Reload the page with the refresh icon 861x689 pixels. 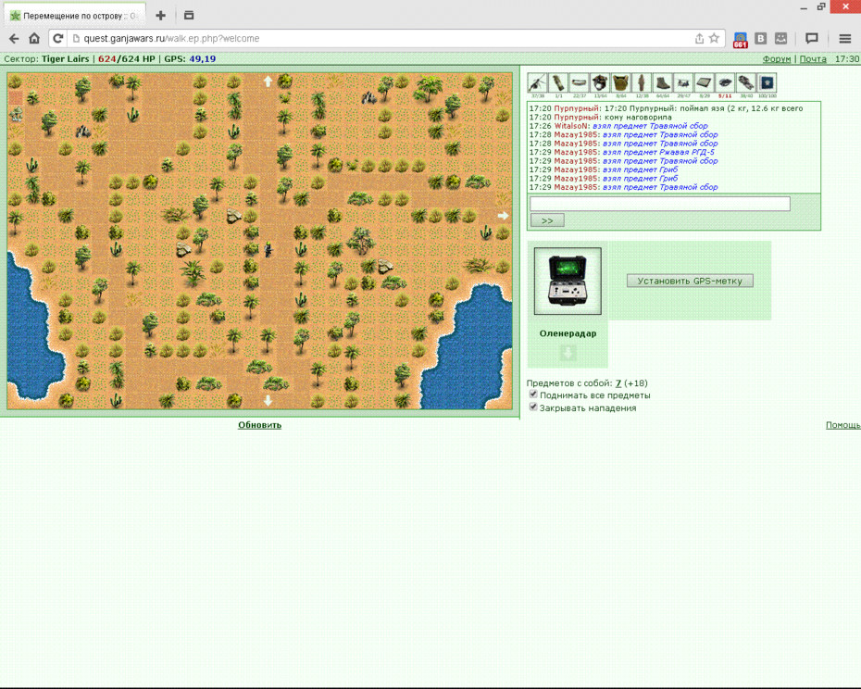pos(57,39)
